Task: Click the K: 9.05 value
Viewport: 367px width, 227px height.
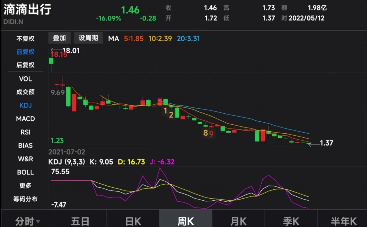Action: [x=101, y=162]
